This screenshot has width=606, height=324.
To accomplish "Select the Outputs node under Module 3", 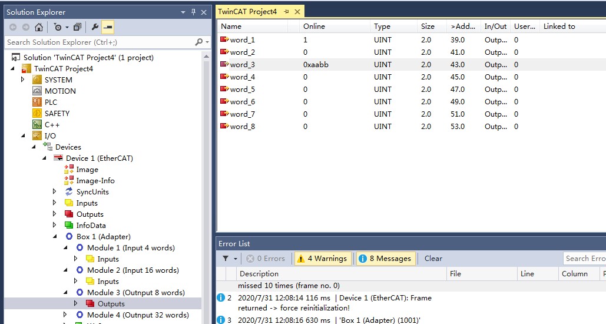I will pyautogui.click(x=111, y=304).
